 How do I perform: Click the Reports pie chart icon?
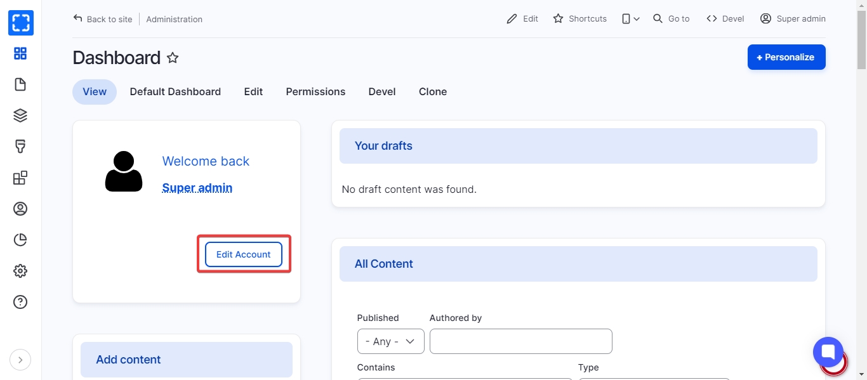(20, 240)
